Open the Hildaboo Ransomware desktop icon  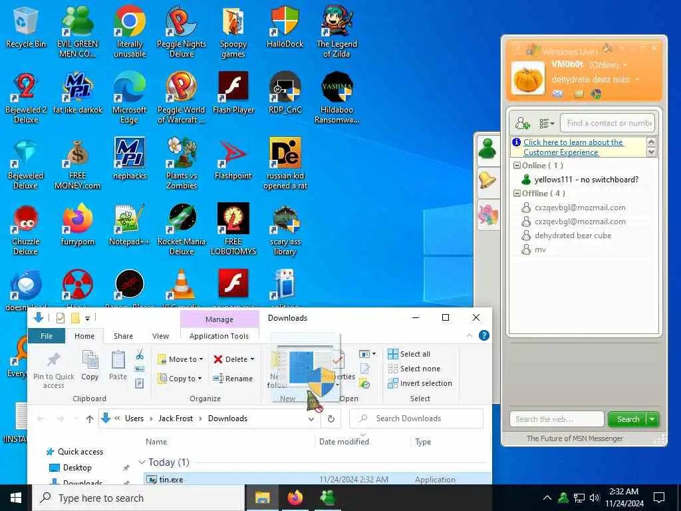[x=337, y=98]
